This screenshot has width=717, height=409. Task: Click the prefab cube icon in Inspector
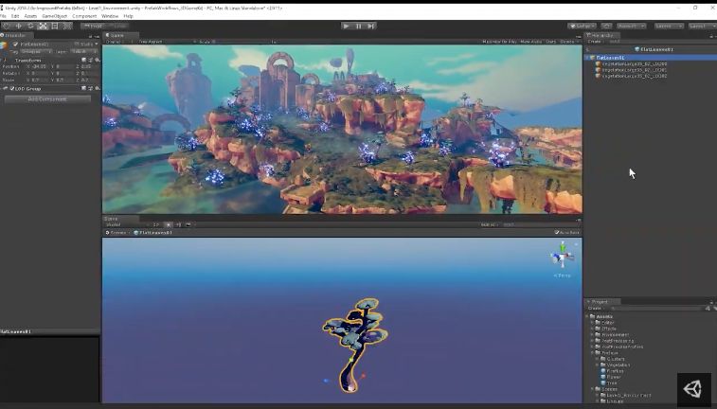click(x=4, y=44)
